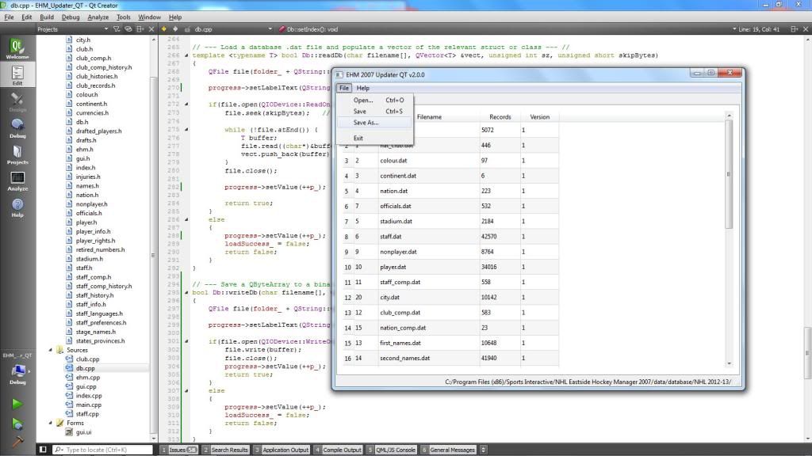Choose Save in the EHM Updater File menu
Image resolution: width=812 pixels, height=456 pixels.
pos(375,111)
